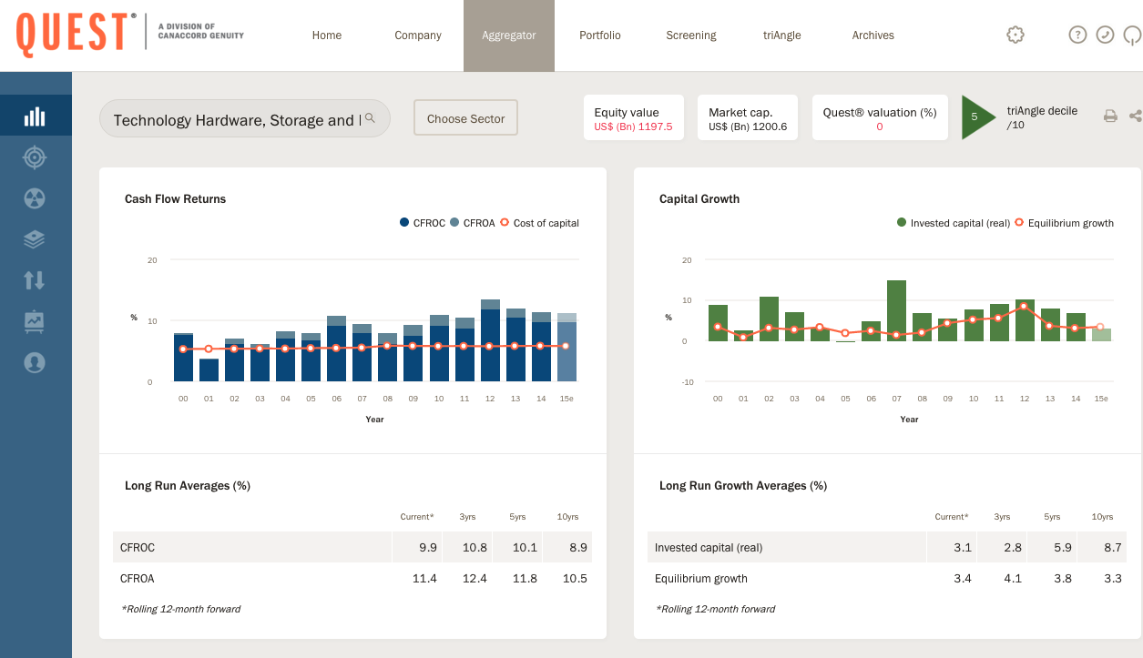Open the stacked layers sidebar icon
1143x658 pixels.
click(35, 239)
